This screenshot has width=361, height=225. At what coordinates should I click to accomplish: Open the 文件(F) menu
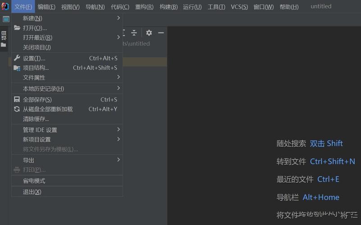pos(23,7)
